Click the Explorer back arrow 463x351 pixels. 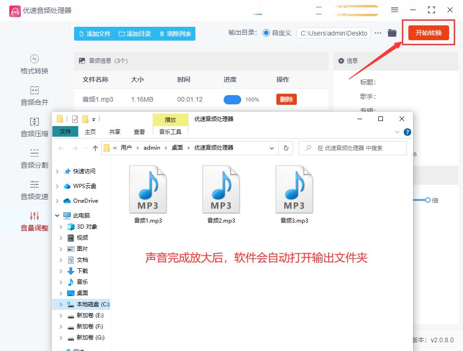pyautogui.click(x=61, y=148)
